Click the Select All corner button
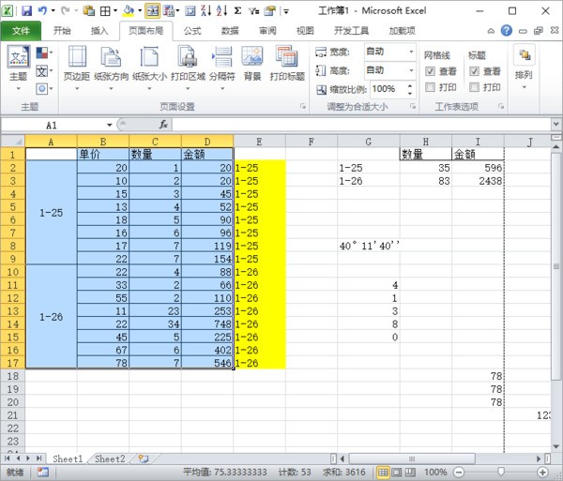 click(13, 141)
